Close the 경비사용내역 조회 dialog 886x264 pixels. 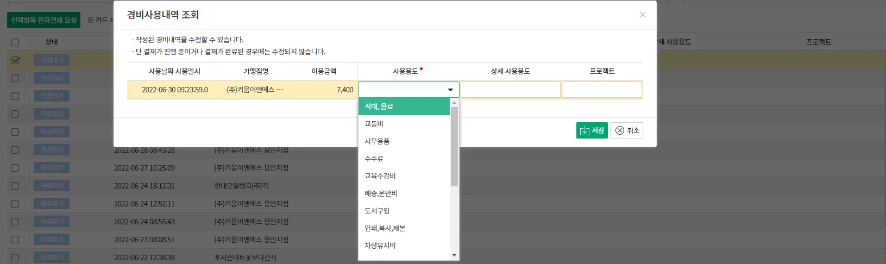[x=643, y=15]
